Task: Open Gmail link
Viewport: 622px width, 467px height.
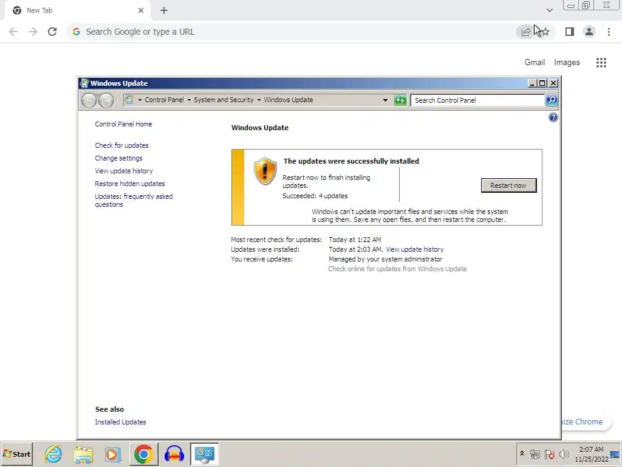Action: pyautogui.click(x=535, y=63)
